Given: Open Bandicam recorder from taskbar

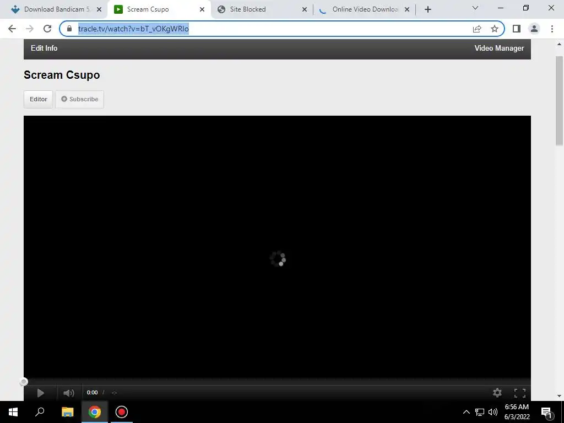Looking at the screenshot, I should (x=122, y=412).
